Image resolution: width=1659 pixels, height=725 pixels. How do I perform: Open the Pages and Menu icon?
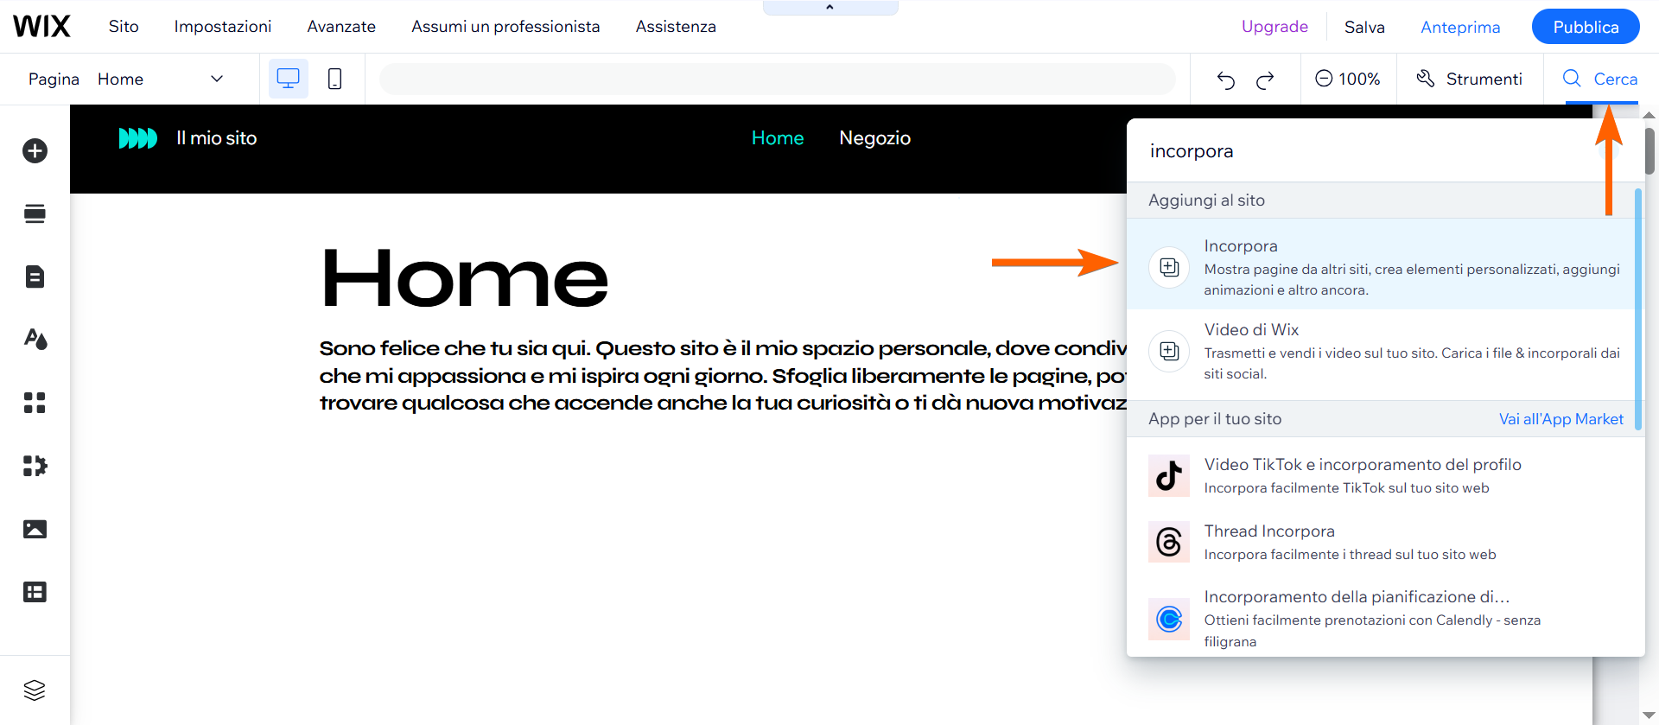click(x=35, y=277)
